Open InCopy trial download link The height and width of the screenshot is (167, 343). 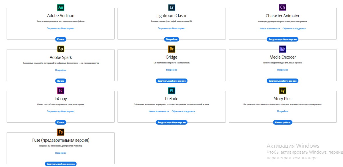tap(61, 111)
